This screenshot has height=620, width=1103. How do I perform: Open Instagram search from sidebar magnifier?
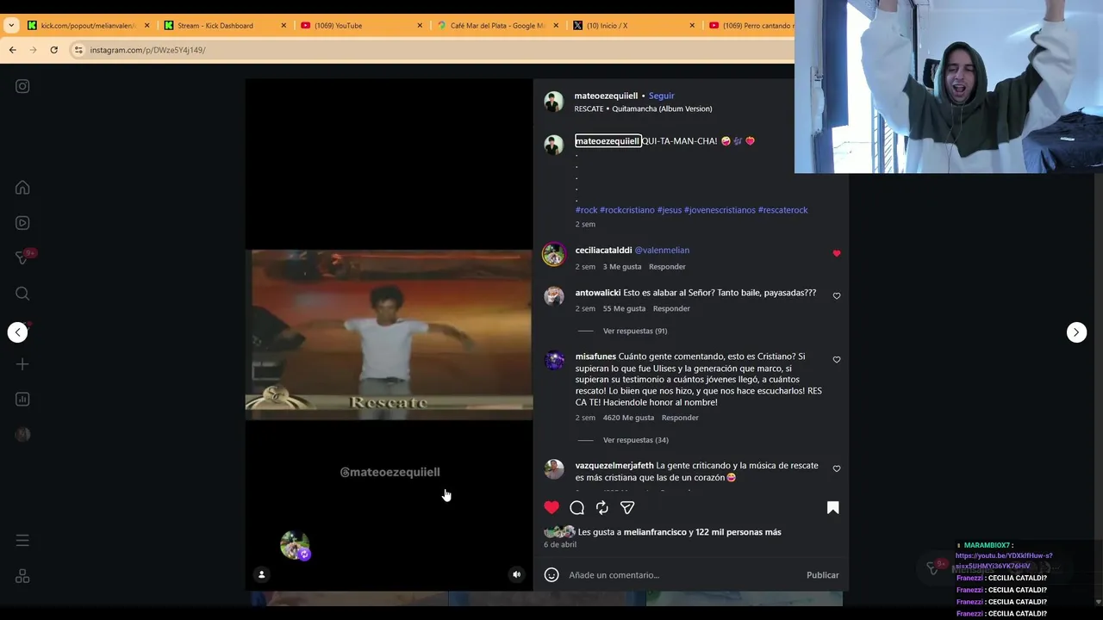pyautogui.click(x=22, y=294)
